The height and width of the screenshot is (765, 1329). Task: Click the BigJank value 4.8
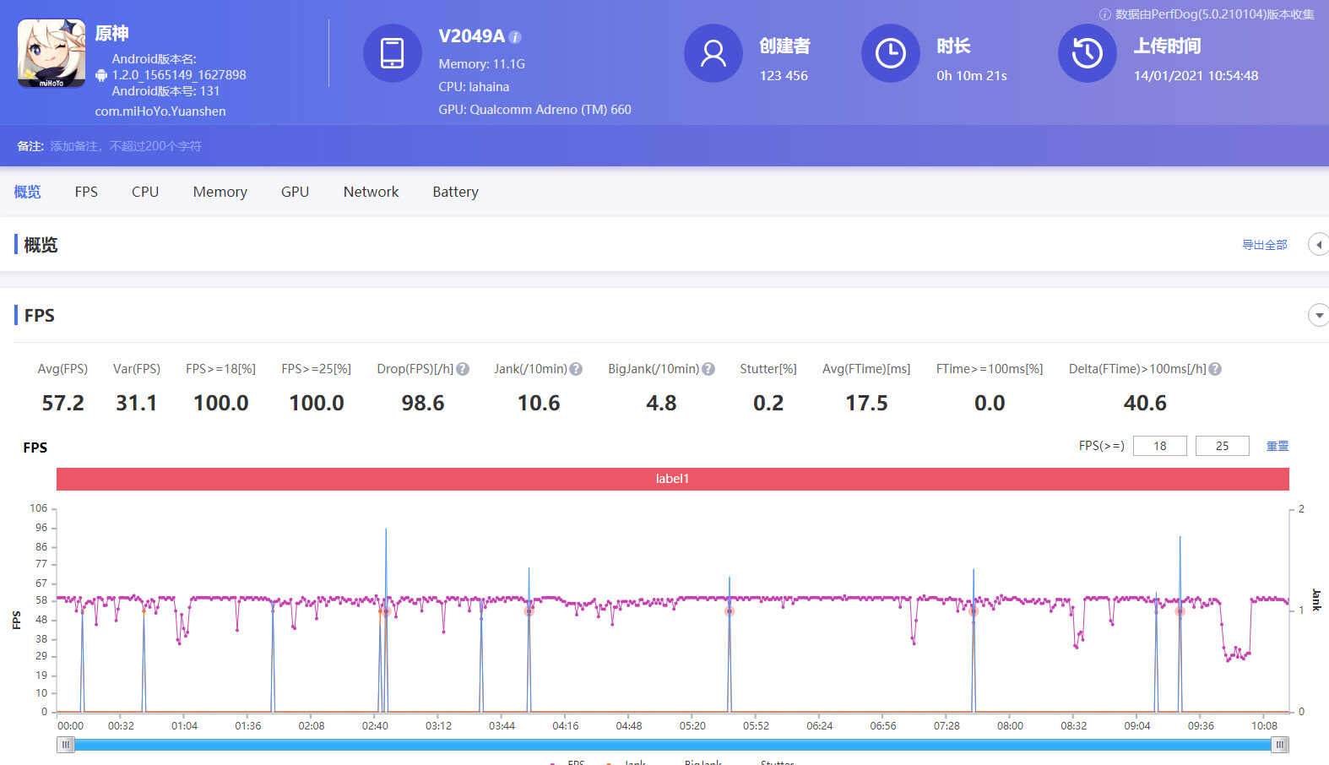(x=661, y=404)
